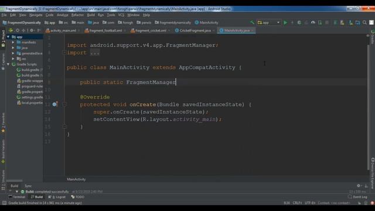Open the Event Log panel
Viewport: 375px width, 211px height.
(358, 197)
